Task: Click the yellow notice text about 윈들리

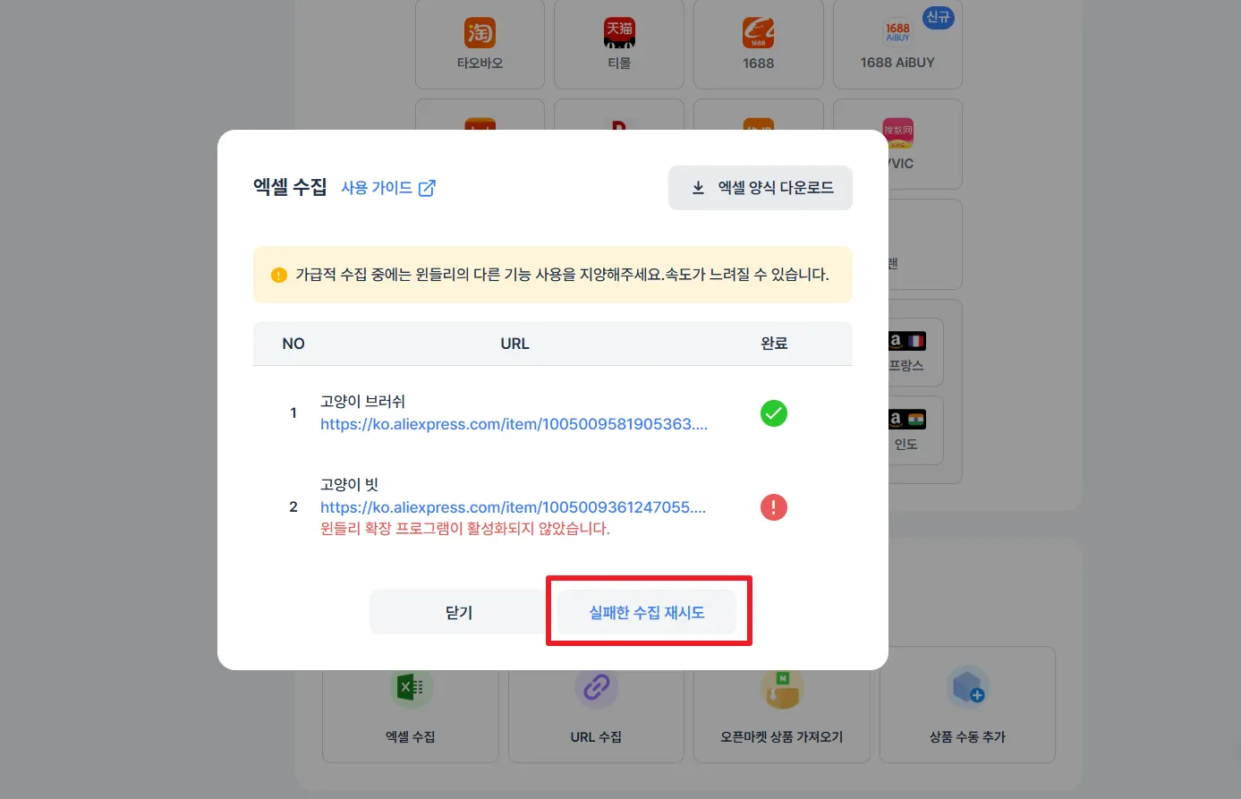Action: 562,275
